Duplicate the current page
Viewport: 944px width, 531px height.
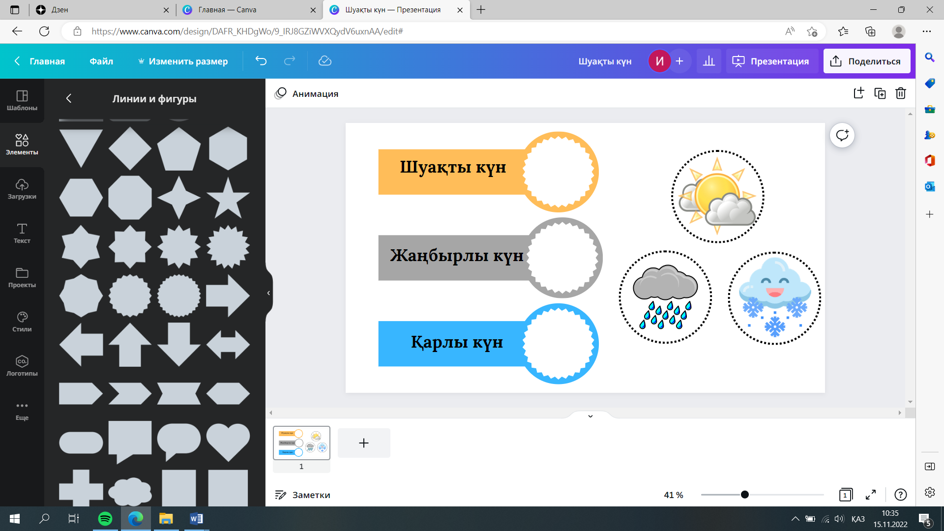pyautogui.click(x=880, y=93)
